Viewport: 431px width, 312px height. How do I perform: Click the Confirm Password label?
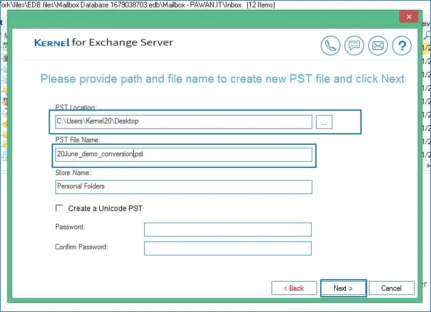coord(82,247)
